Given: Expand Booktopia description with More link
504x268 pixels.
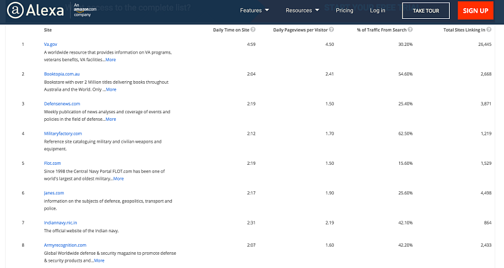Looking at the screenshot, I should coord(111,89).
